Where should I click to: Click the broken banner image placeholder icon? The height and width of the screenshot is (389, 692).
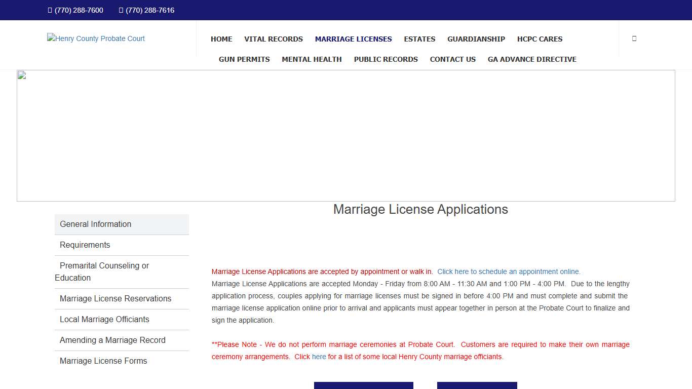point(21,74)
